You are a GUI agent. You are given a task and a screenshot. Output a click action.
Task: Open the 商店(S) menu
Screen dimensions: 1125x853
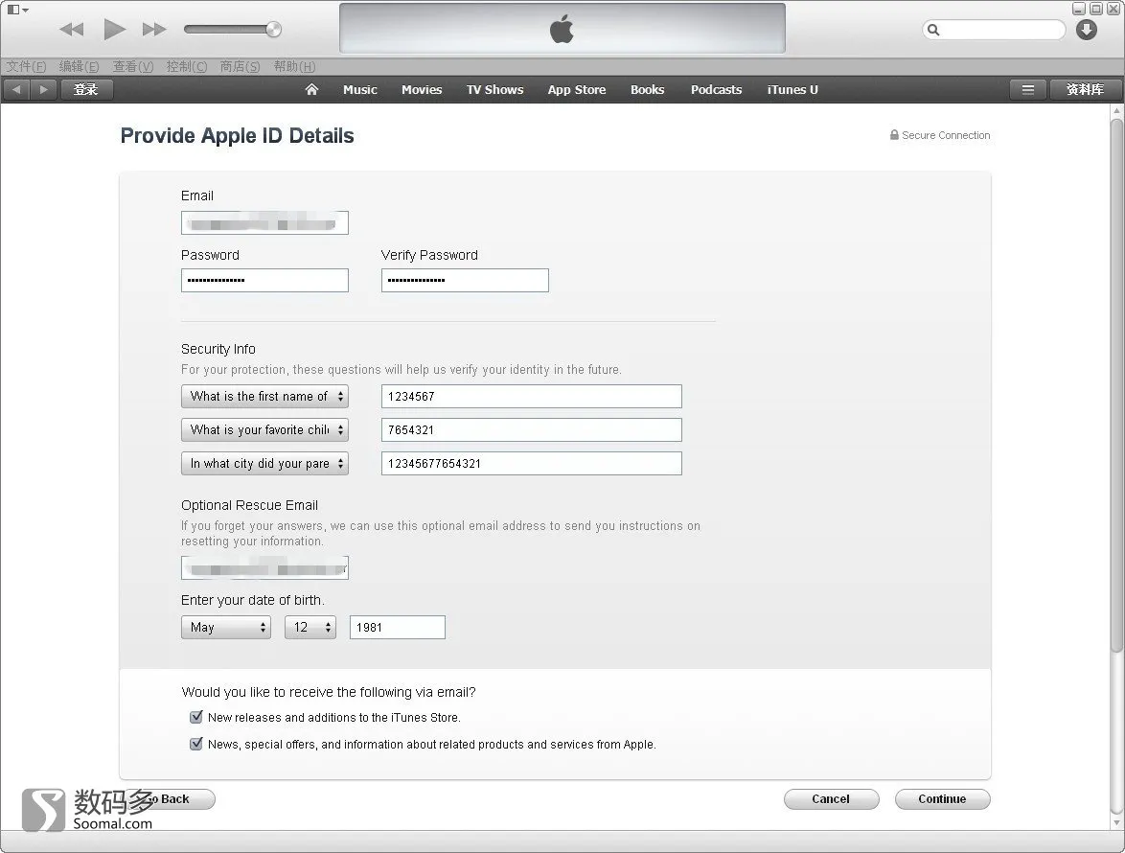pos(240,67)
